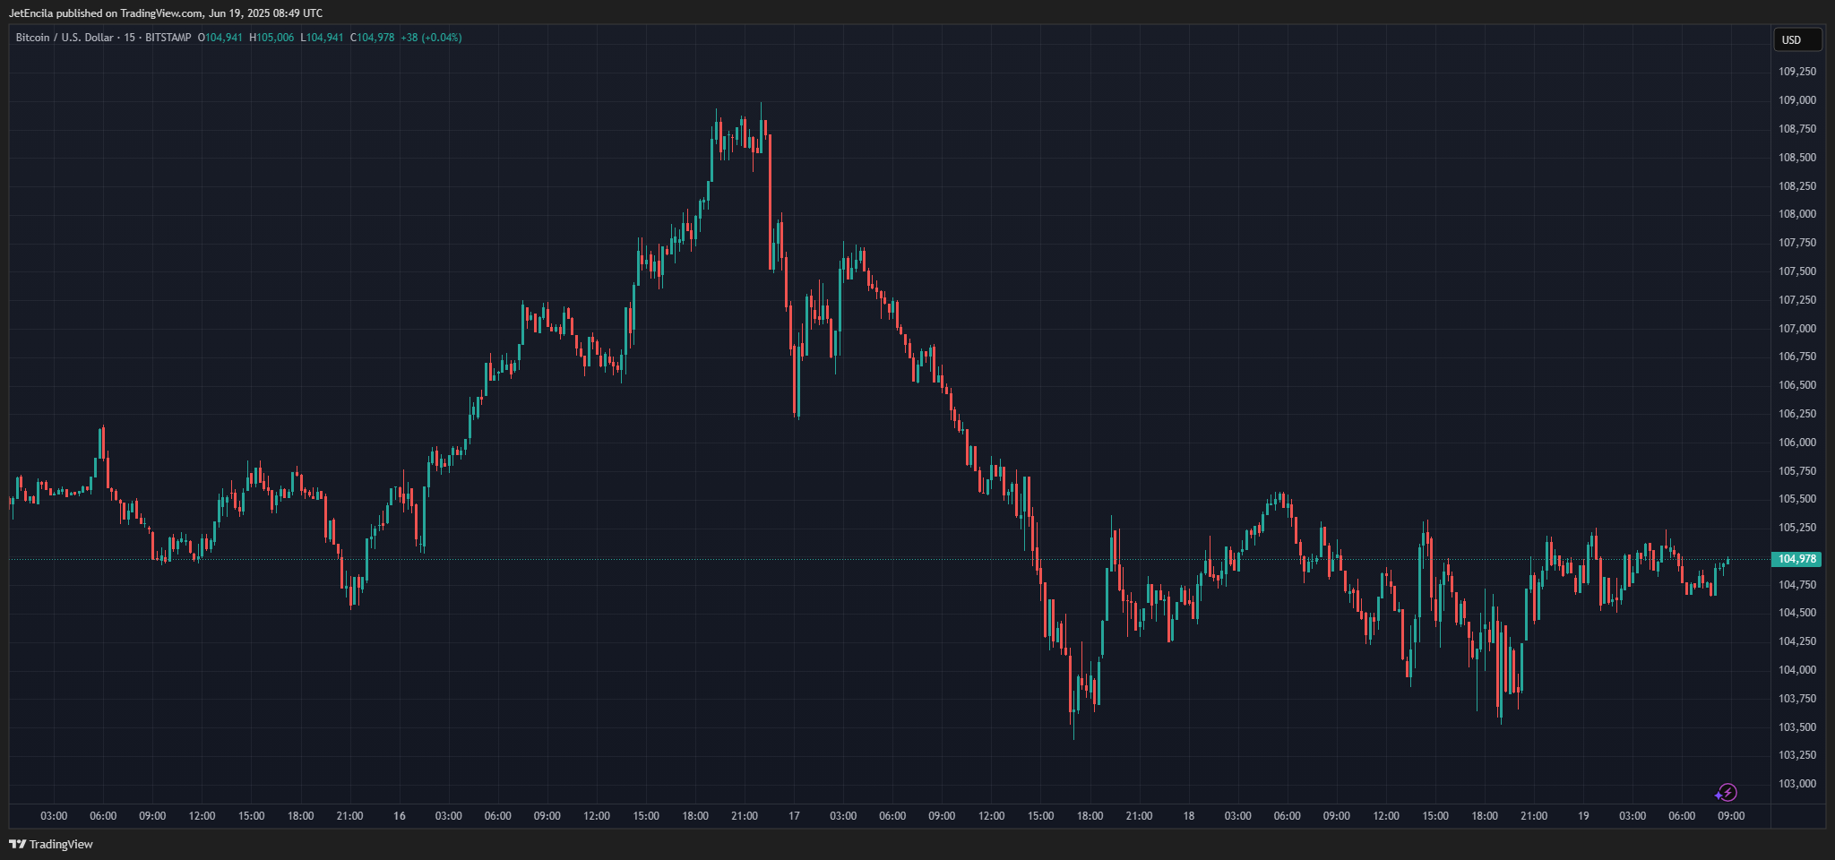Click the low value L104,941
The image size is (1835, 860).
(x=323, y=38)
